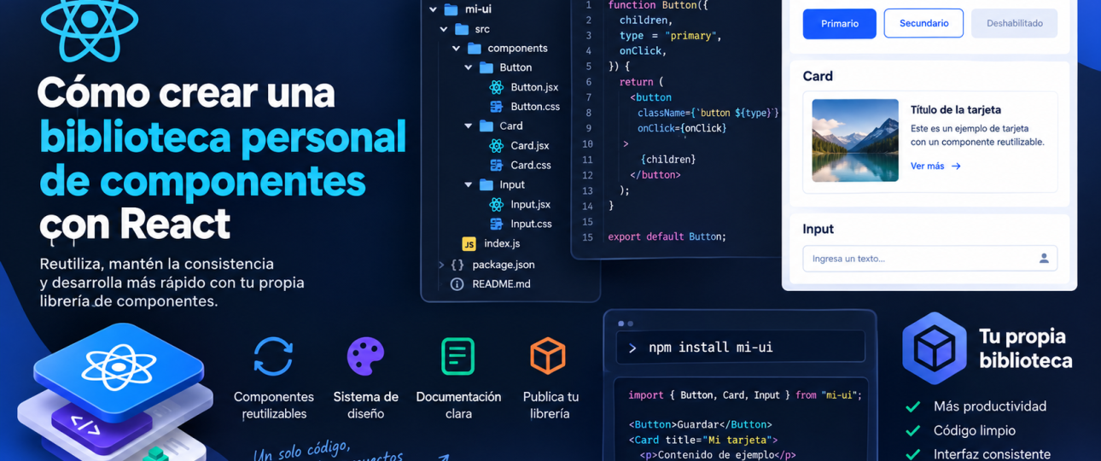This screenshot has height=461, width=1101.
Task: Open the index.js JS file icon
Action: point(469,244)
